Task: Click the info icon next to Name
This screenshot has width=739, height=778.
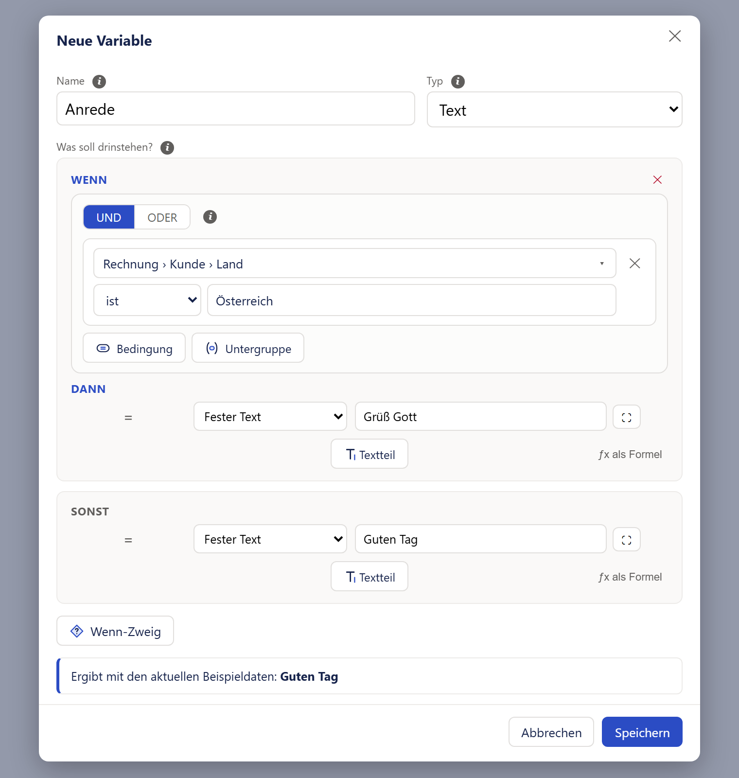Action: click(99, 81)
